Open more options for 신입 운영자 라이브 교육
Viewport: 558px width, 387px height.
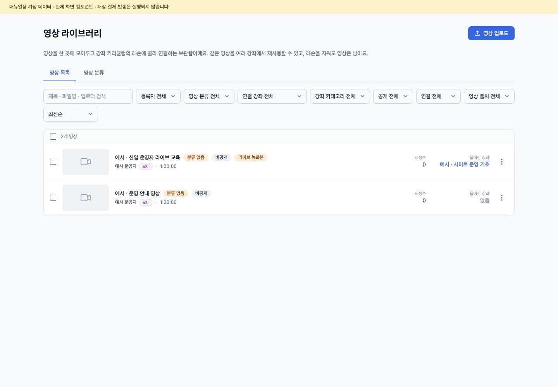(x=502, y=162)
